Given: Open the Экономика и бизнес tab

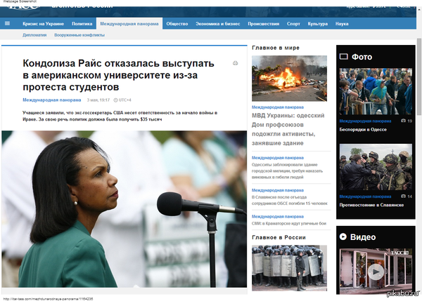Looking at the screenshot, I should [219, 23].
